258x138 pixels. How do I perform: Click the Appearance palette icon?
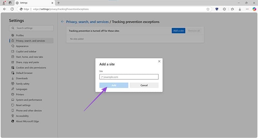tap(13, 46)
